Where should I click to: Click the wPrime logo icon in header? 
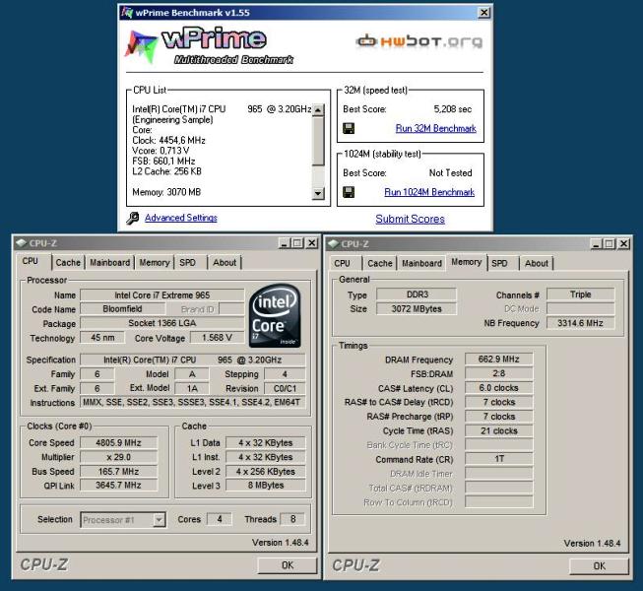tap(141, 46)
